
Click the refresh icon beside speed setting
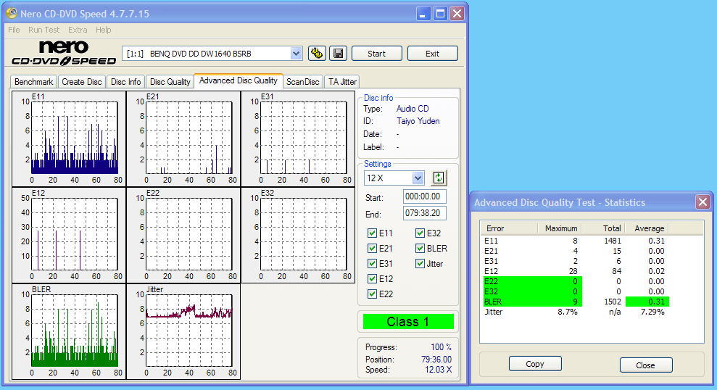tap(438, 178)
